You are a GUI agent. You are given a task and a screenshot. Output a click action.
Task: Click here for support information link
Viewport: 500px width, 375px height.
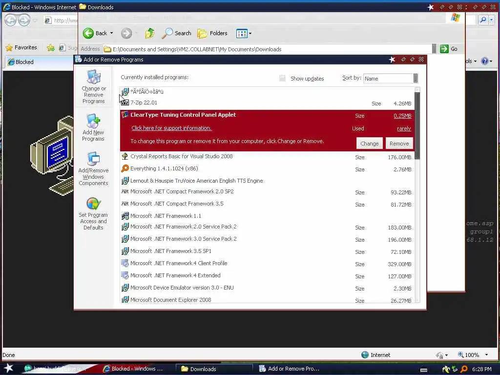171,128
